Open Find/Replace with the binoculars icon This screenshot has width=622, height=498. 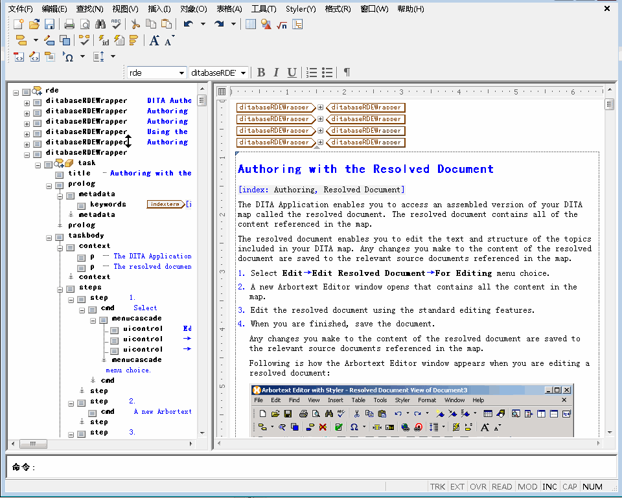[x=100, y=24]
